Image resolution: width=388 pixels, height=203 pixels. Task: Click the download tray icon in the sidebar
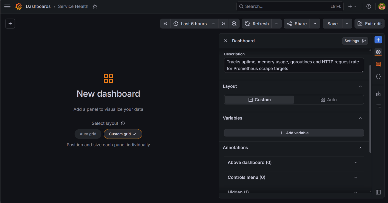[378, 94]
